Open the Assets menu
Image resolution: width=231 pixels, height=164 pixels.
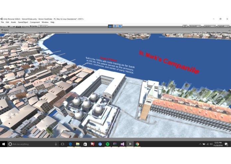[13, 22]
